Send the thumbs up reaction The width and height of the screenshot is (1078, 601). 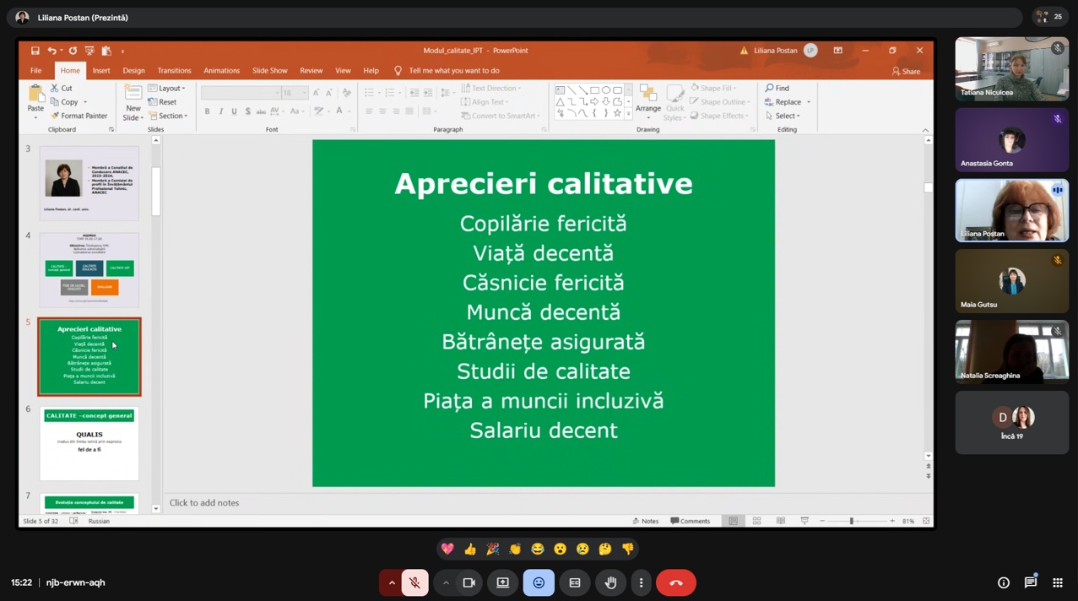click(470, 550)
